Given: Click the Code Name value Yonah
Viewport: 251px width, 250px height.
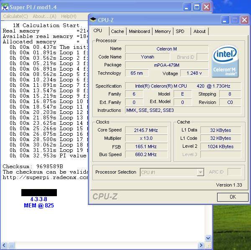Looking at the screenshot, I should [x=147, y=57].
